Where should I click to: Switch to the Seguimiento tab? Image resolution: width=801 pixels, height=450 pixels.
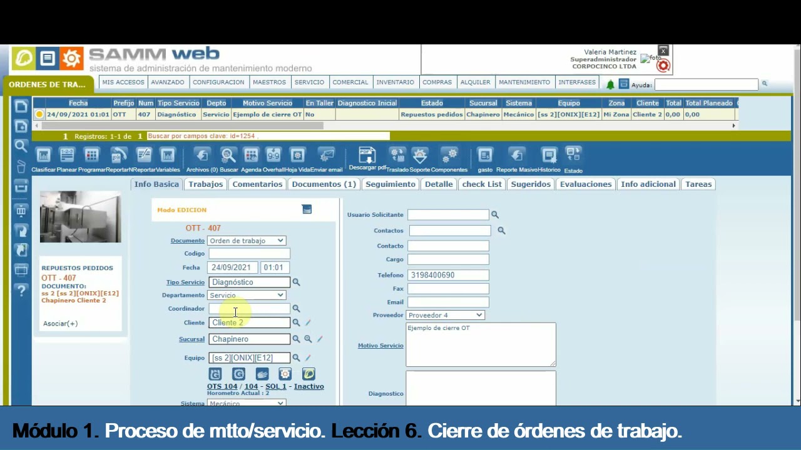390,184
